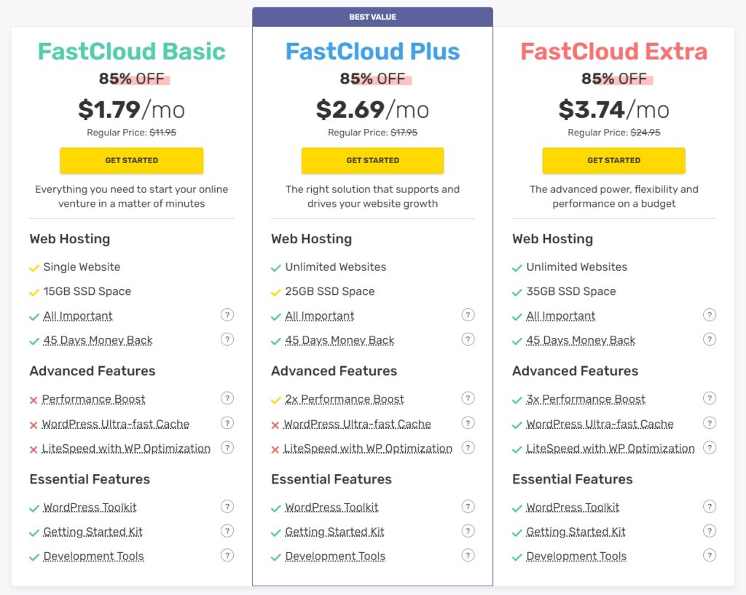Open Plus plan's WordPress Toolkit link
746x595 pixels.
331,508
